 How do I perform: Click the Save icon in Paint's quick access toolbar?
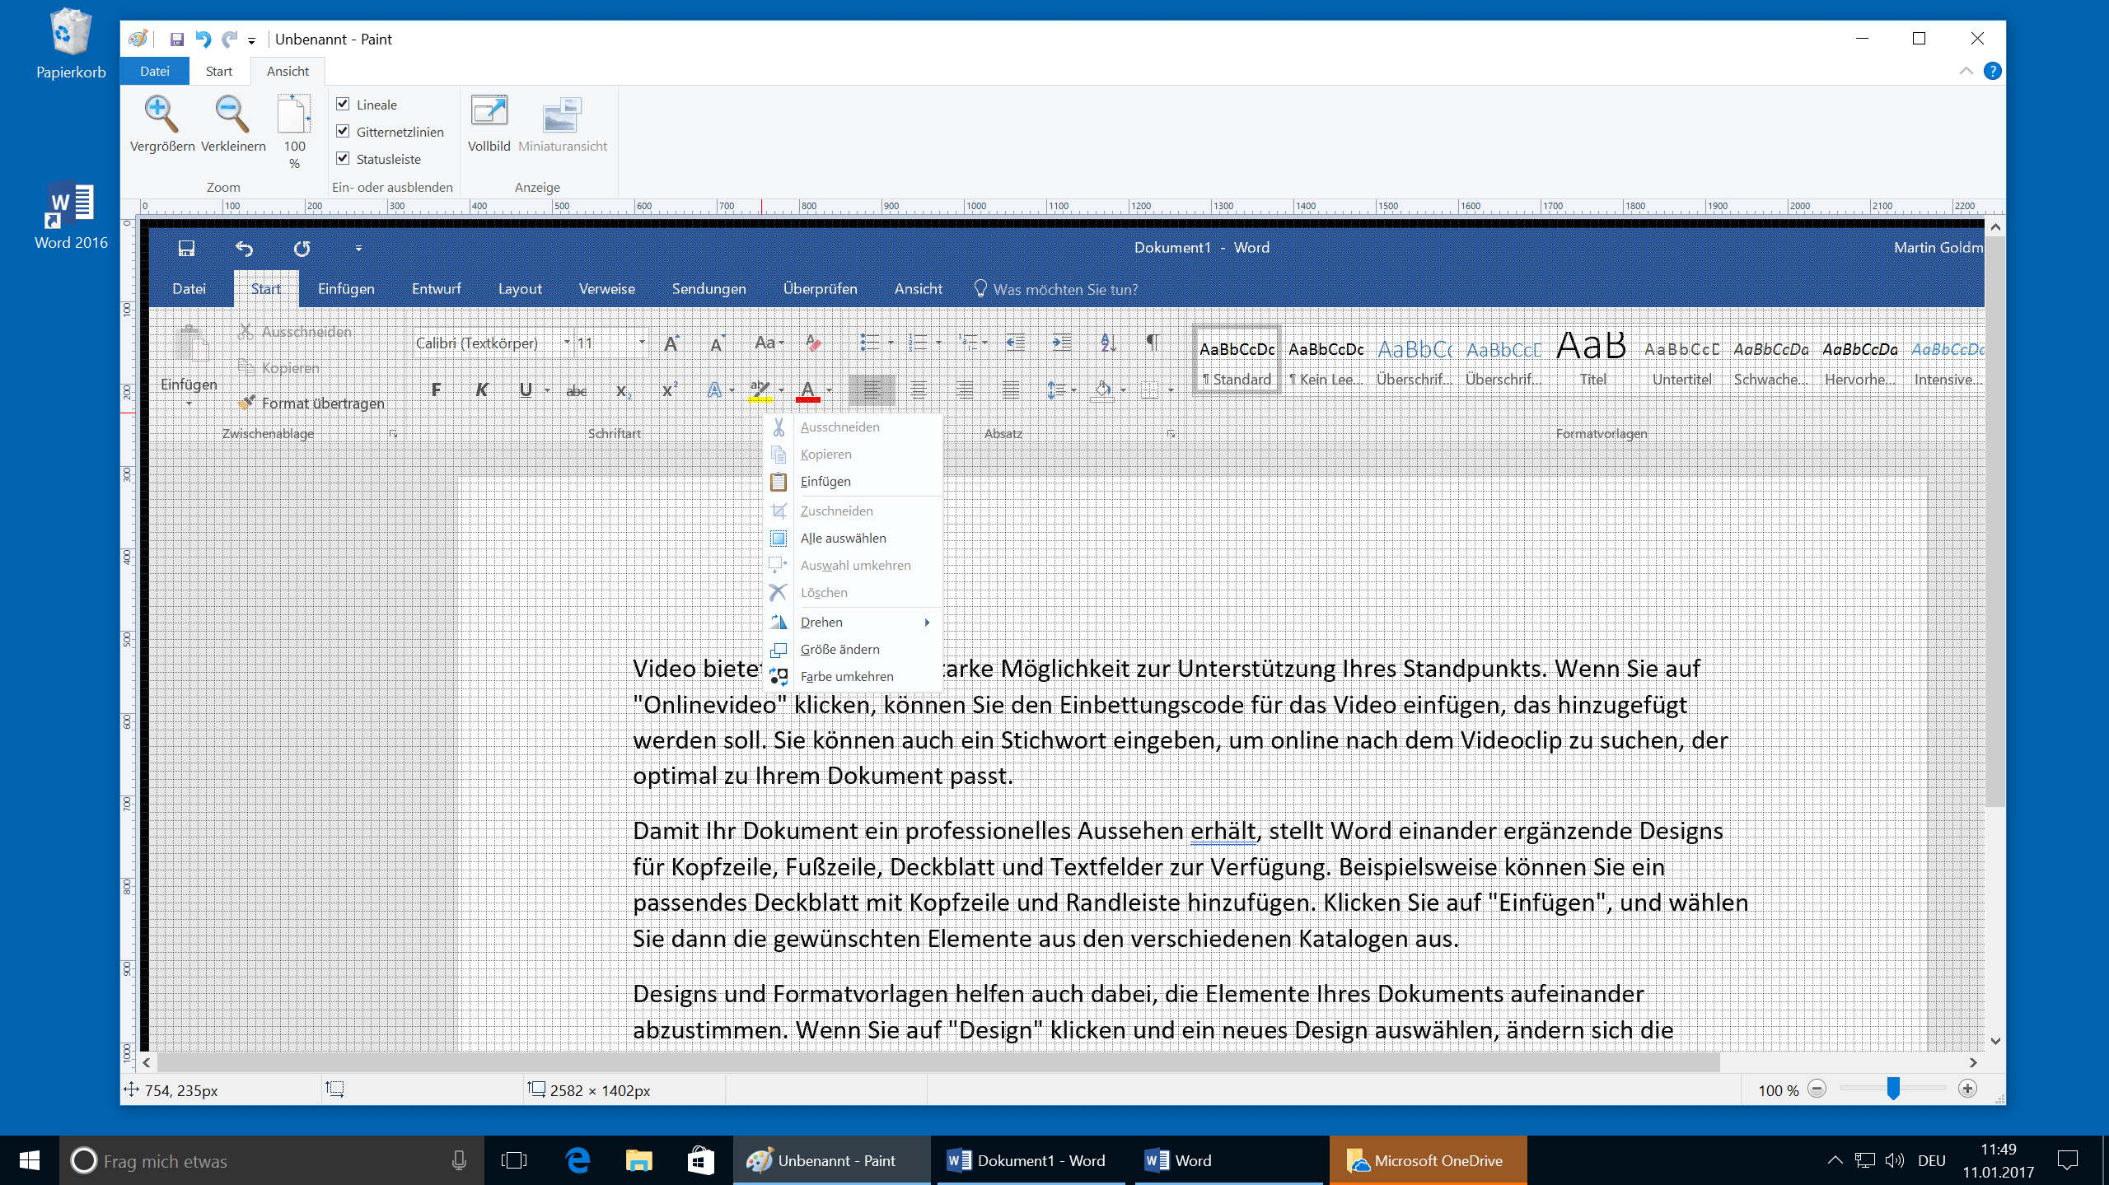pyautogui.click(x=176, y=39)
